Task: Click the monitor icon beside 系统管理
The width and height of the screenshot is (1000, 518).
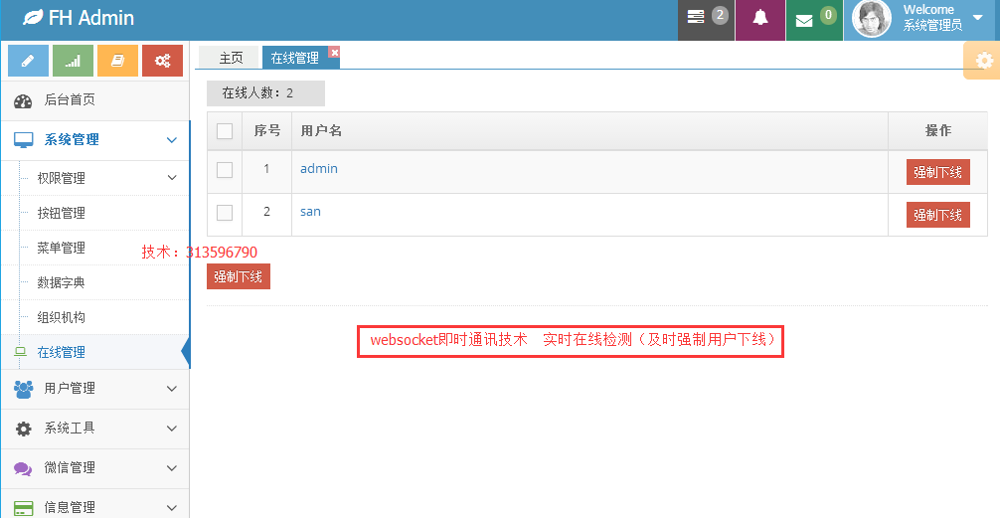Action: tap(24, 140)
